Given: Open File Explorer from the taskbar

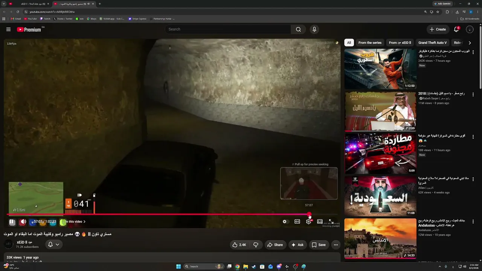Looking at the screenshot, I should point(246,266).
